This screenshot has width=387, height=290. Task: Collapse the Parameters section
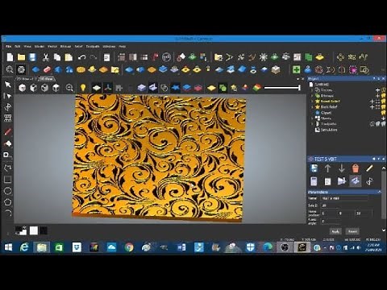(x=379, y=192)
